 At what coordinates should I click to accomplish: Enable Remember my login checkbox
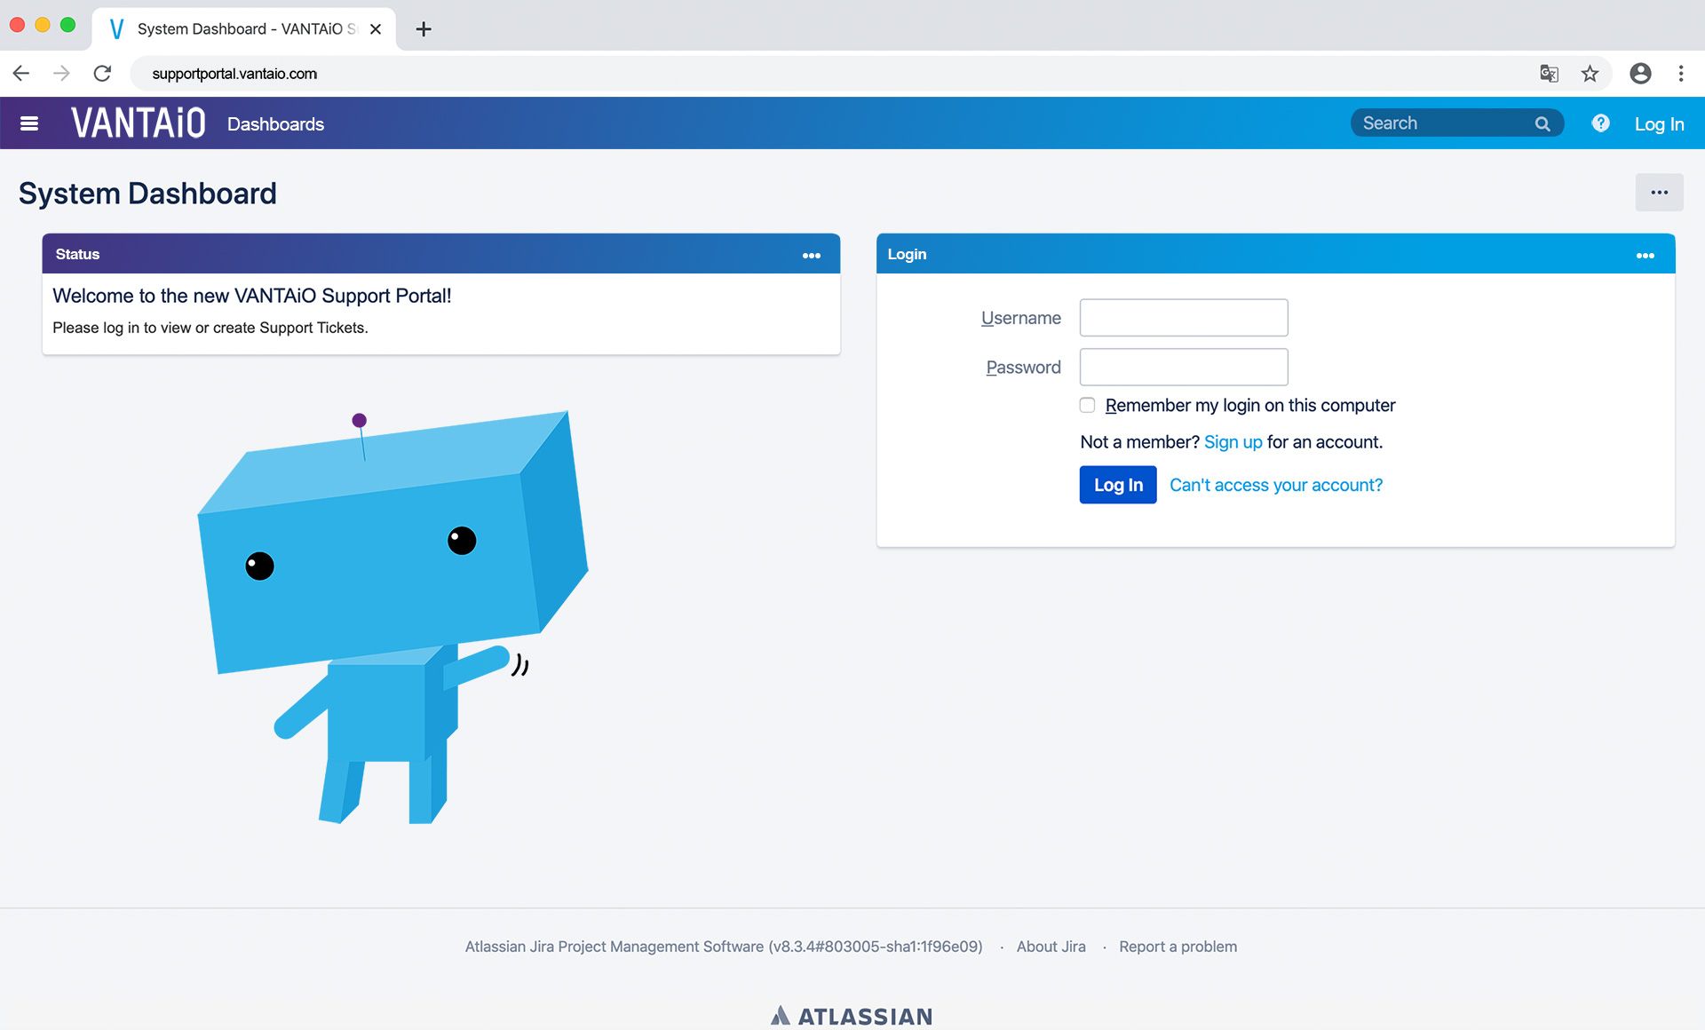tap(1087, 405)
